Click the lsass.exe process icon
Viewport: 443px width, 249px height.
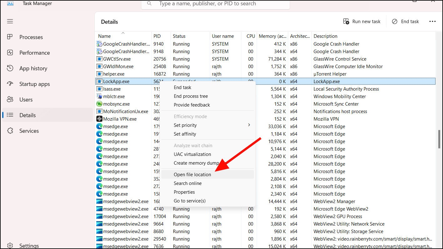(99, 89)
